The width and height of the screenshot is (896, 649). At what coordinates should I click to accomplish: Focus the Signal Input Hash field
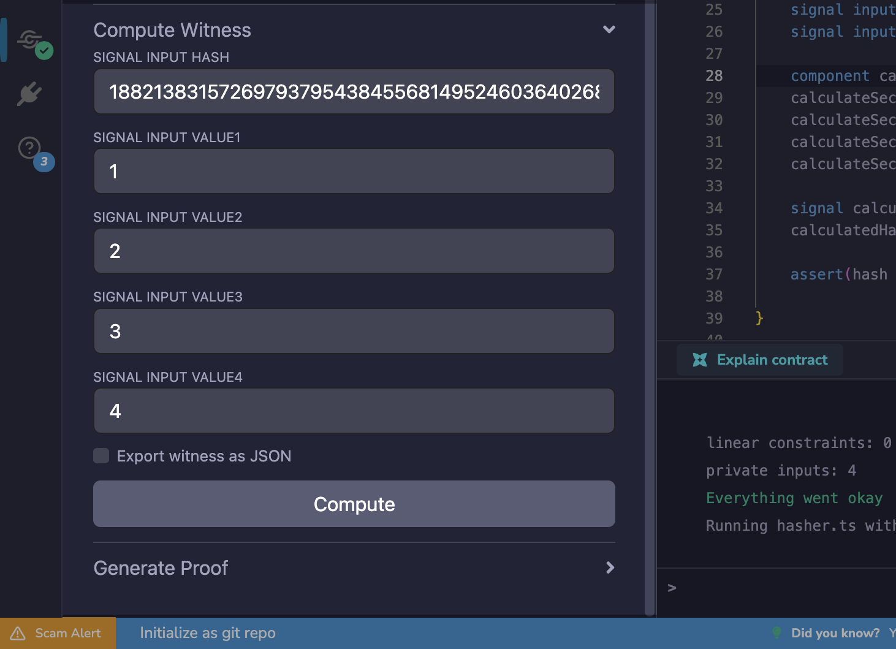(x=354, y=91)
